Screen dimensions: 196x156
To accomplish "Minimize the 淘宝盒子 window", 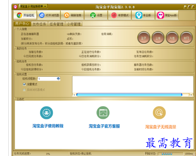I will [x=185, y=7].
